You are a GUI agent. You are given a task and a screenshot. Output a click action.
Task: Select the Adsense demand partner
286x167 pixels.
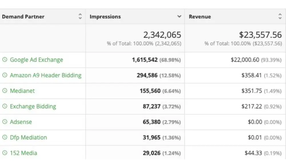[x=21, y=122]
